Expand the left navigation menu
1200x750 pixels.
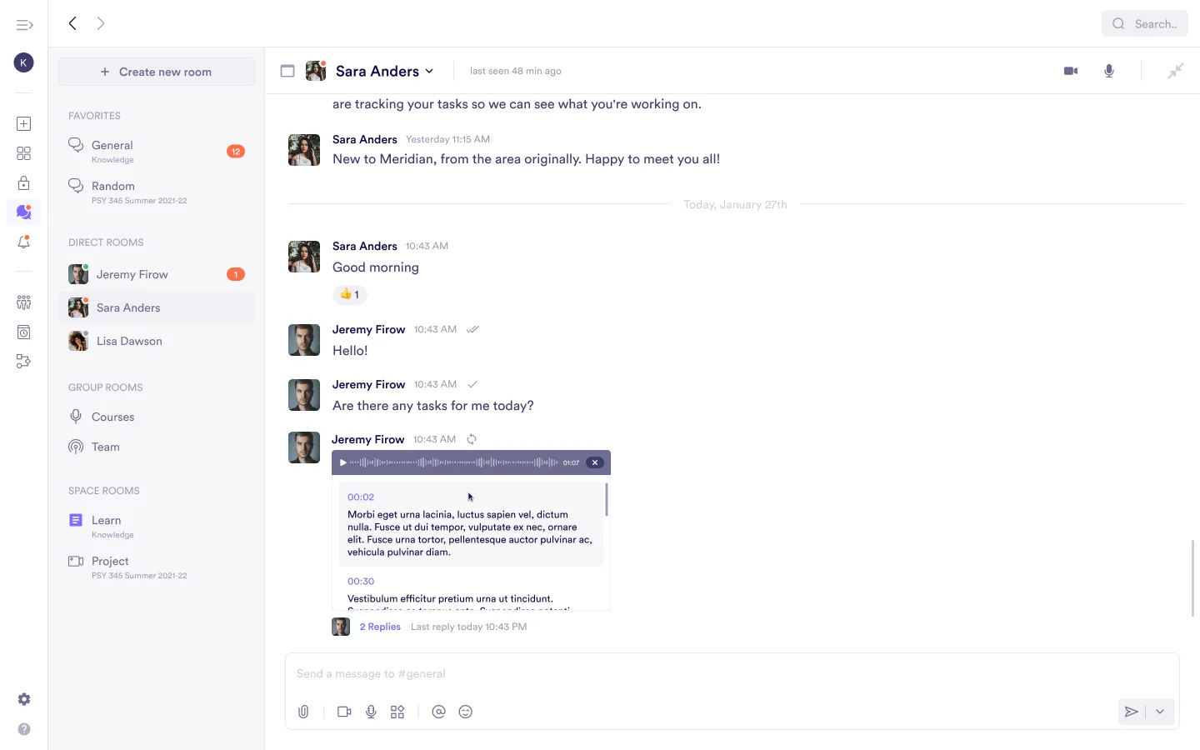tap(24, 25)
